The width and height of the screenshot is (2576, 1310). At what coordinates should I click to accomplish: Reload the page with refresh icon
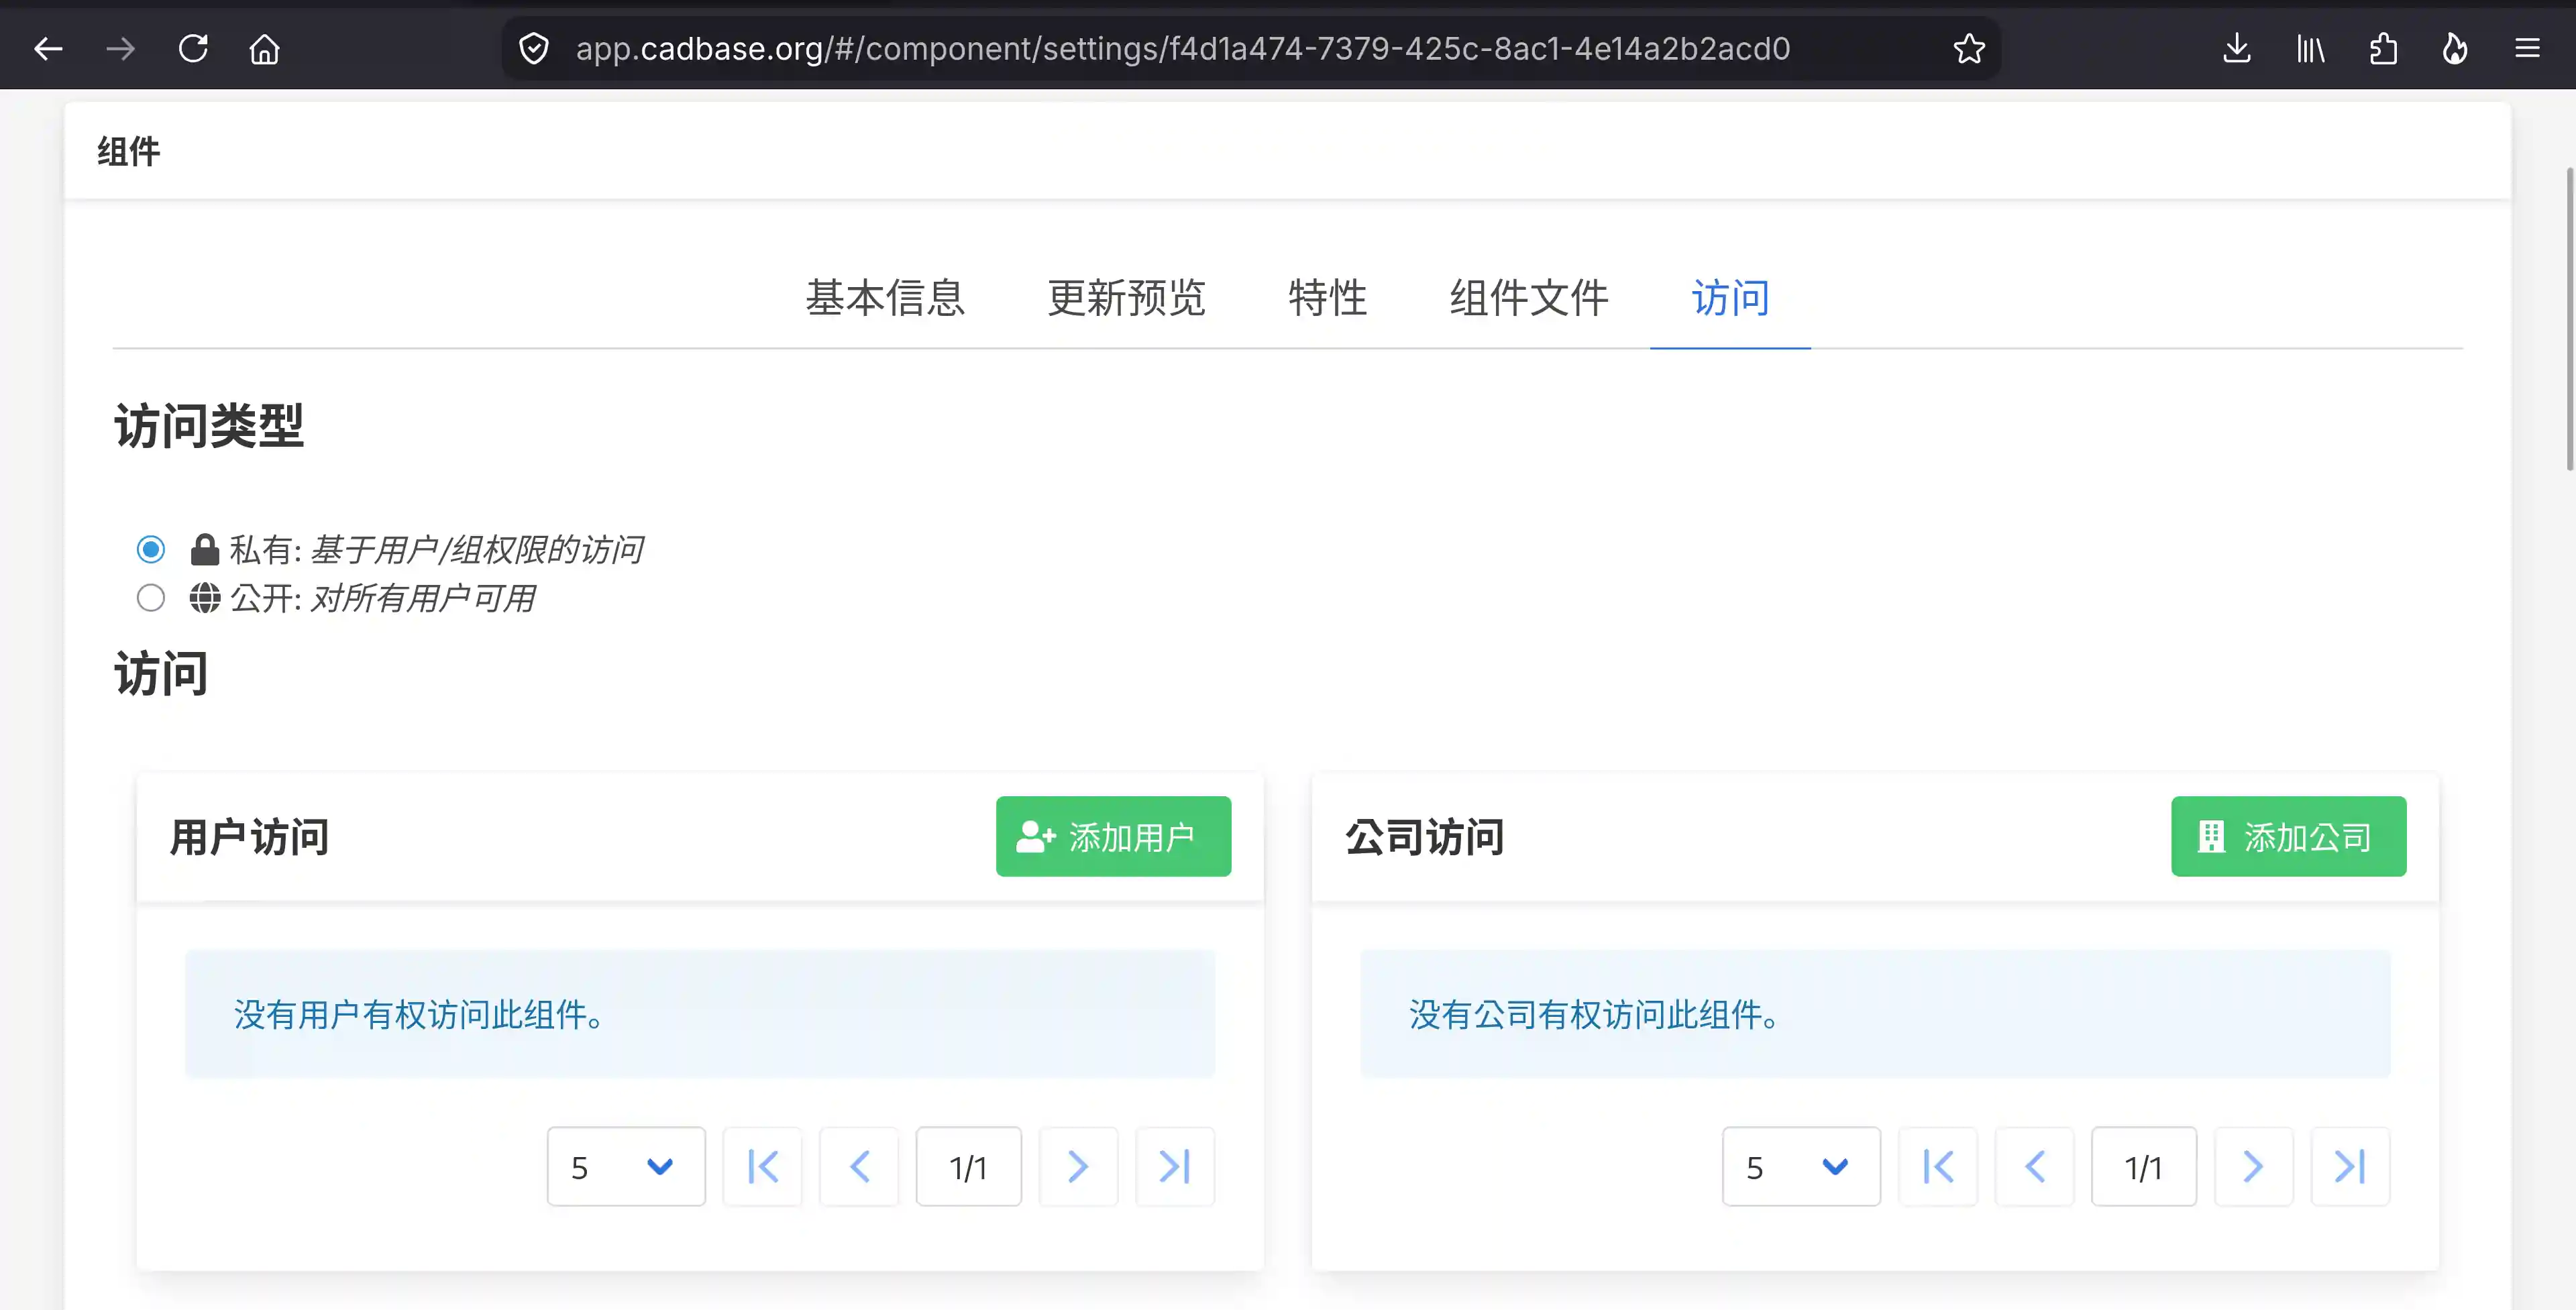pos(193,48)
